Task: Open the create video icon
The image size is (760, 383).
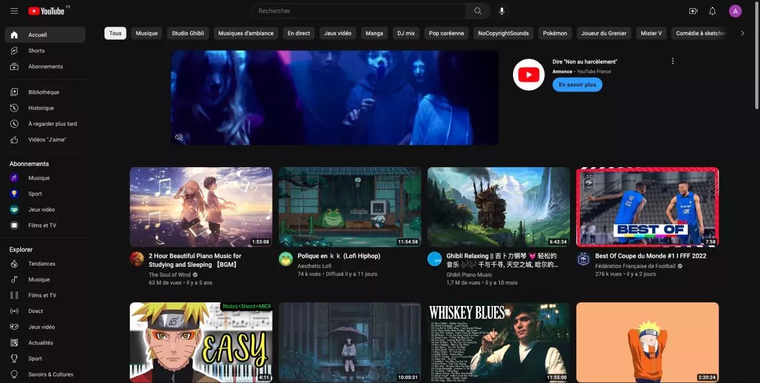Action: coord(693,11)
